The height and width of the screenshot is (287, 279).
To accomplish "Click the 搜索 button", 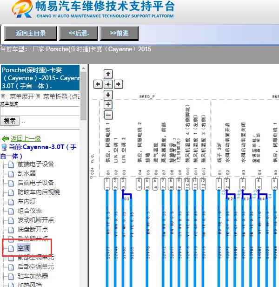I will (x=10, y=121).
